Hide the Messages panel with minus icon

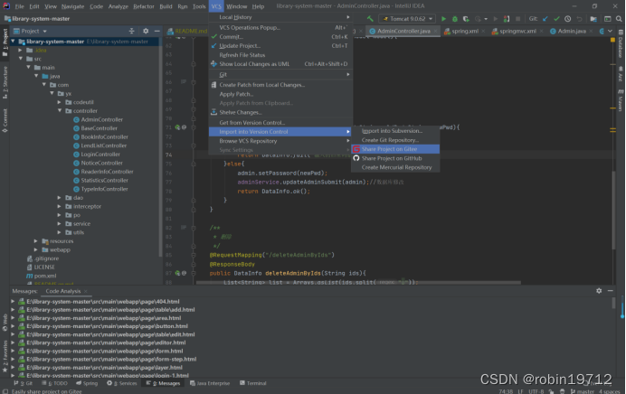611,291
